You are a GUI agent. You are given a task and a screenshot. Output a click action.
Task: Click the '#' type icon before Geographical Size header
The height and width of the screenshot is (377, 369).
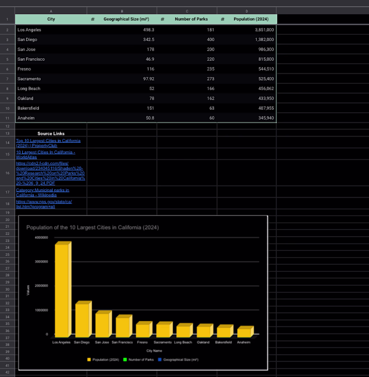tap(93, 19)
